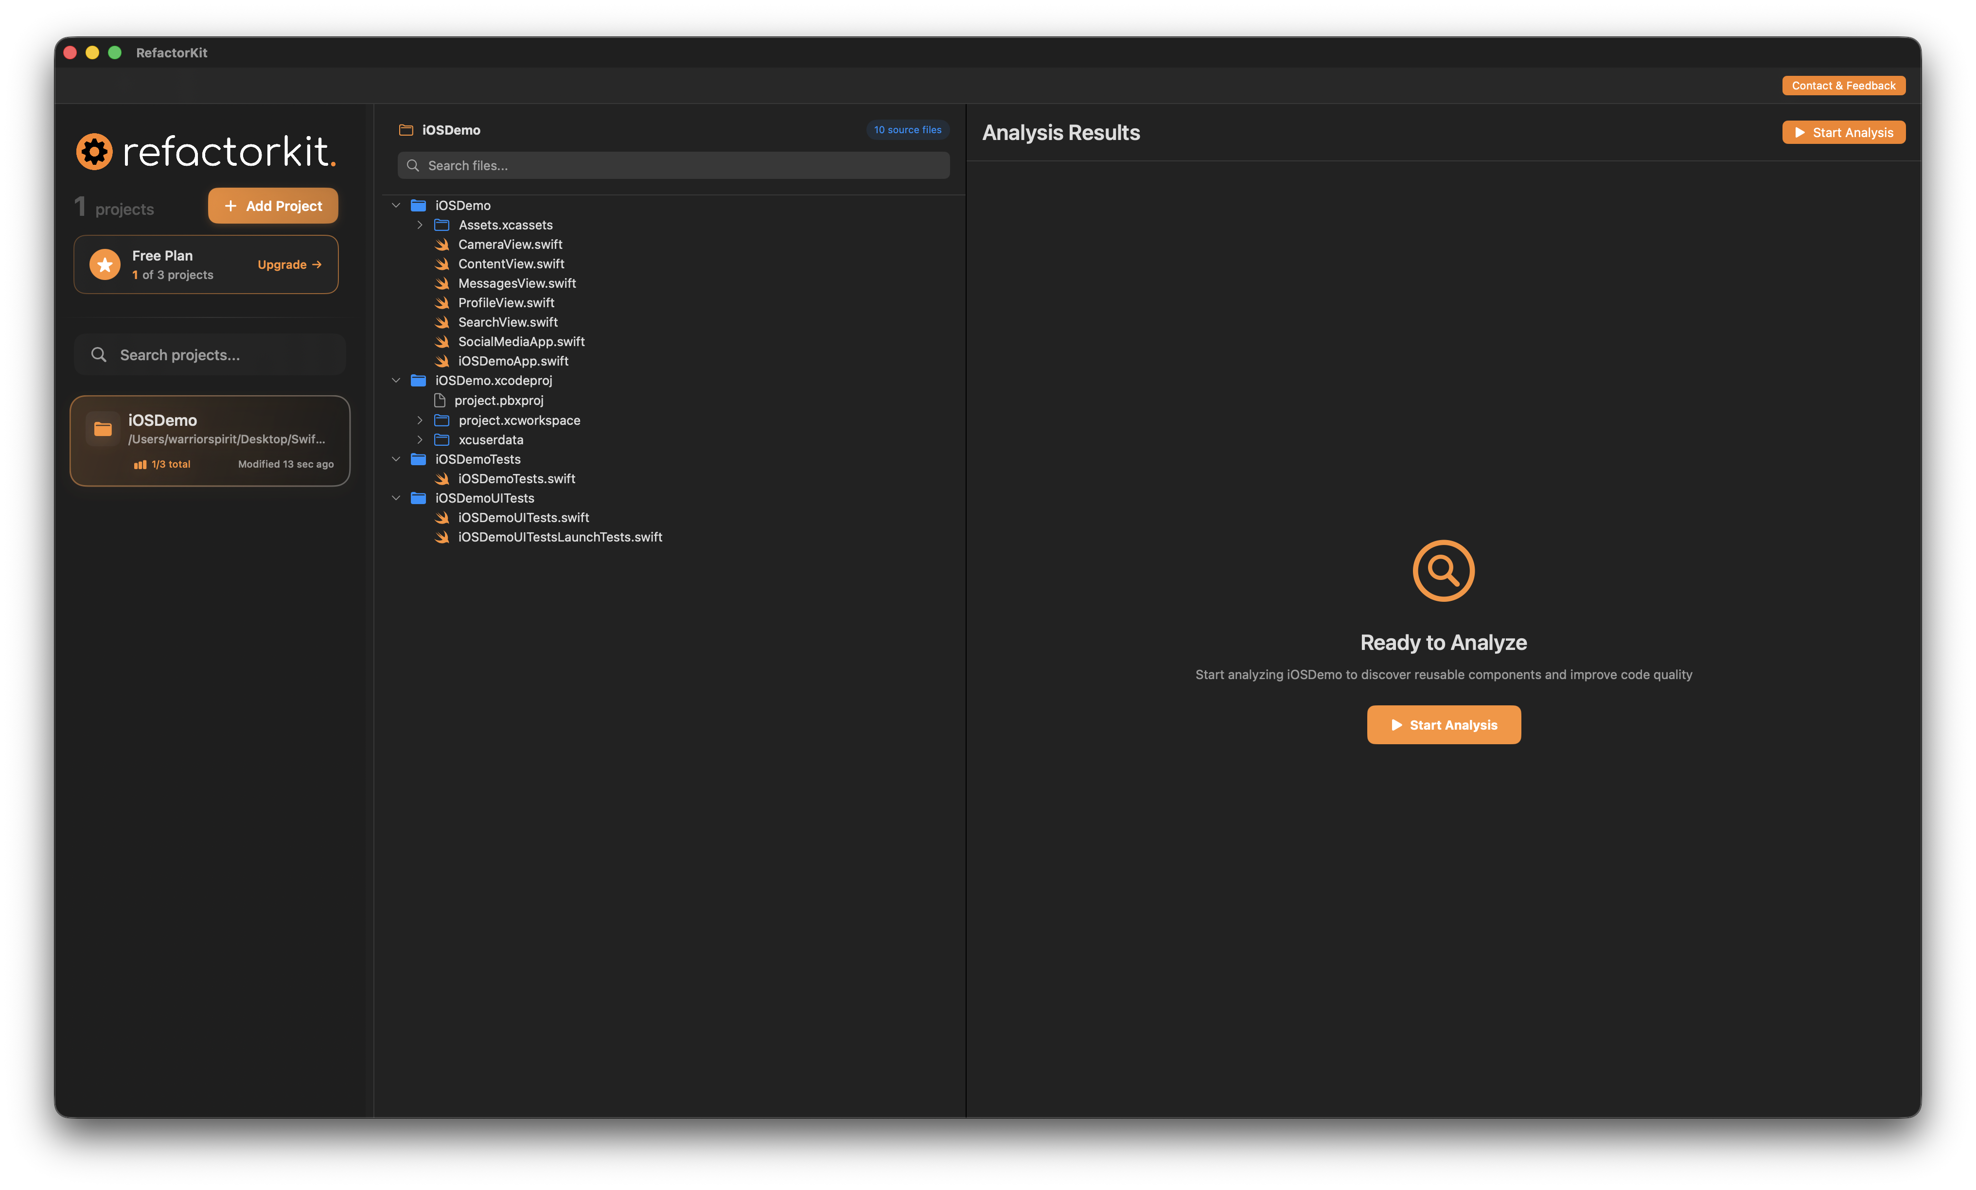This screenshot has width=1976, height=1190.
Task: Click the Add Project button
Action: [273, 206]
